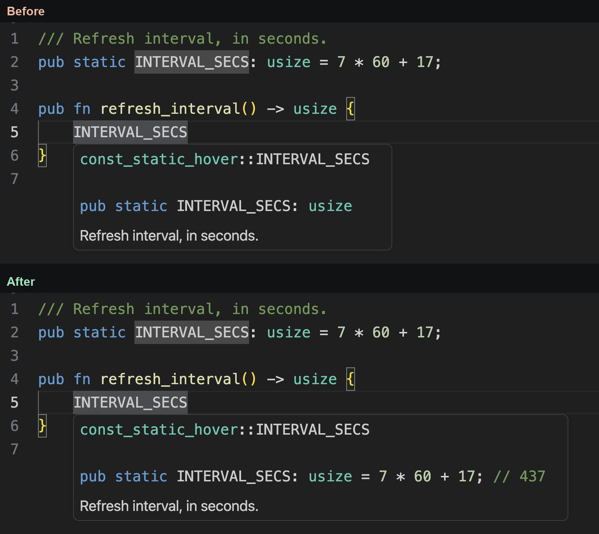Screen dimensions: 599x534
Task: Click the arrow return usize type in After line 4
Action: (315, 379)
